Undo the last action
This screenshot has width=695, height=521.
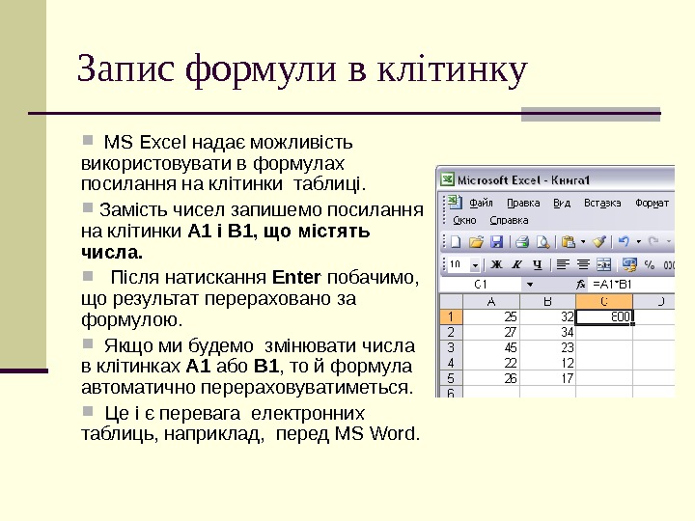[625, 242]
